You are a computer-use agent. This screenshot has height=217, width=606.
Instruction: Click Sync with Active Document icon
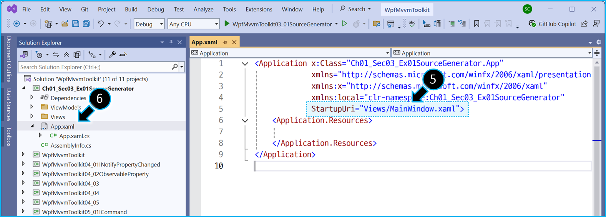pos(56,55)
